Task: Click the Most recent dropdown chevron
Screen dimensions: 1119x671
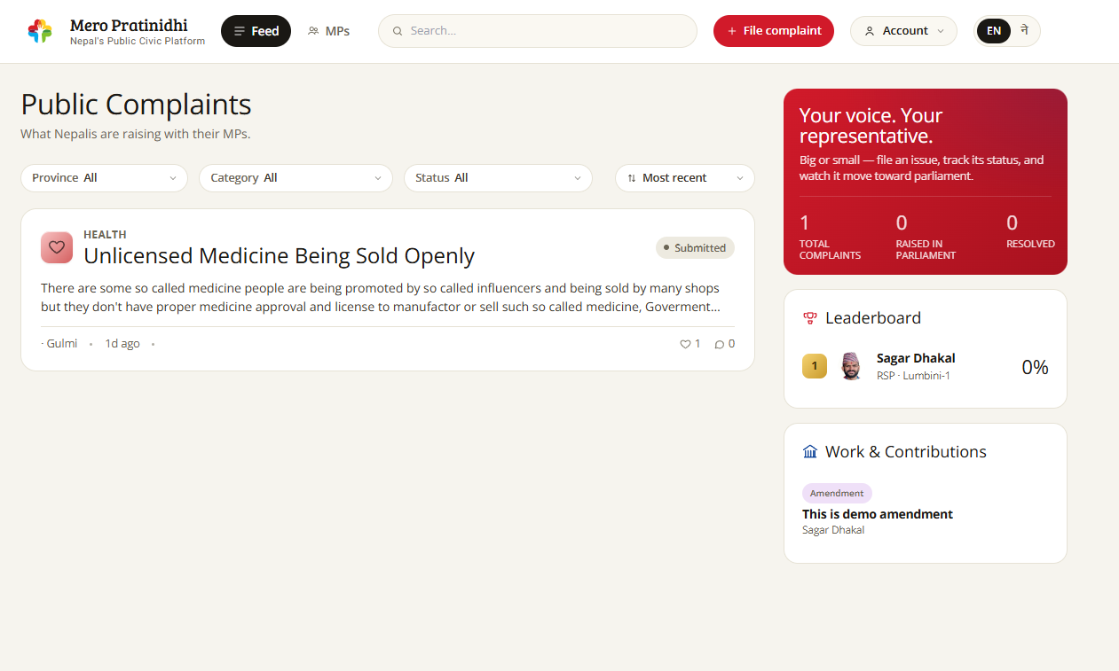Action: tap(740, 178)
